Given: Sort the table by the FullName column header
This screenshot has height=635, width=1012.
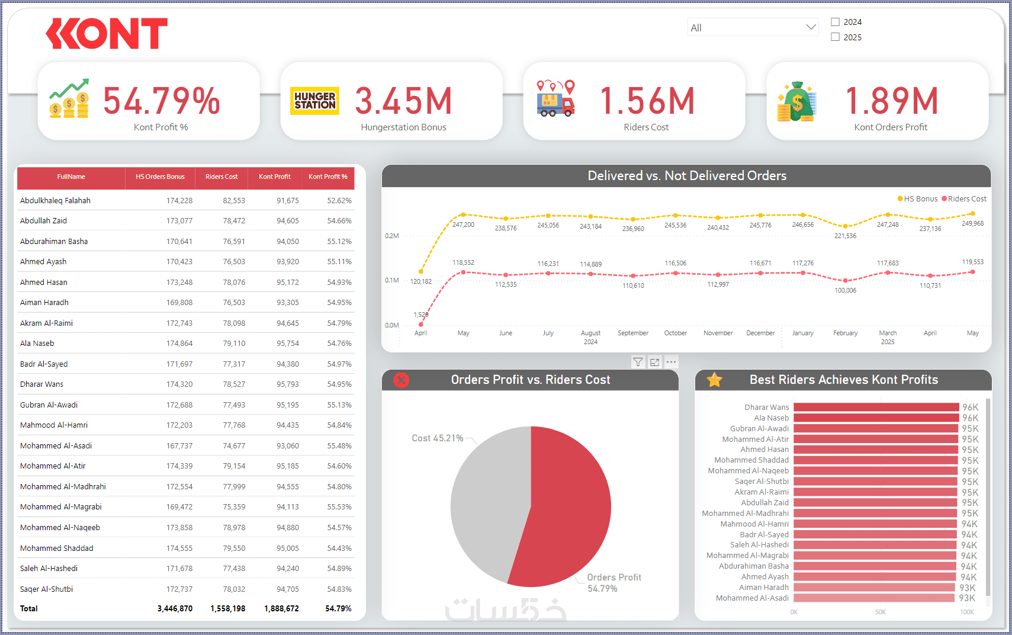Looking at the screenshot, I should pyautogui.click(x=71, y=177).
